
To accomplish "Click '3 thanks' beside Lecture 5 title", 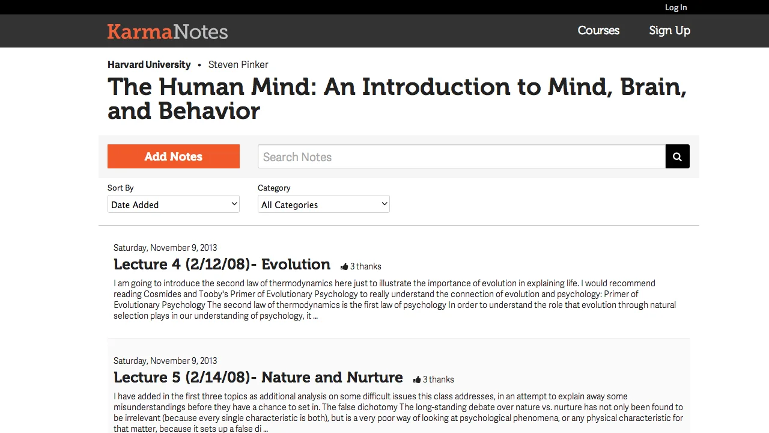I will (x=438, y=379).
